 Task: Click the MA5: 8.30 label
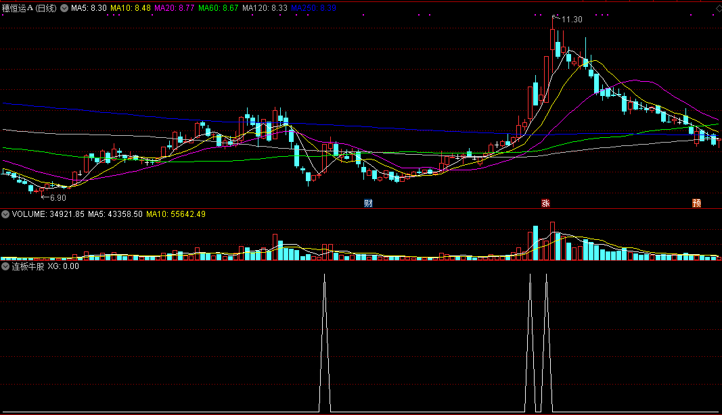[89, 8]
